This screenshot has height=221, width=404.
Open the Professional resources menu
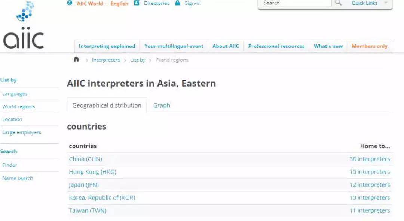(x=276, y=46)
